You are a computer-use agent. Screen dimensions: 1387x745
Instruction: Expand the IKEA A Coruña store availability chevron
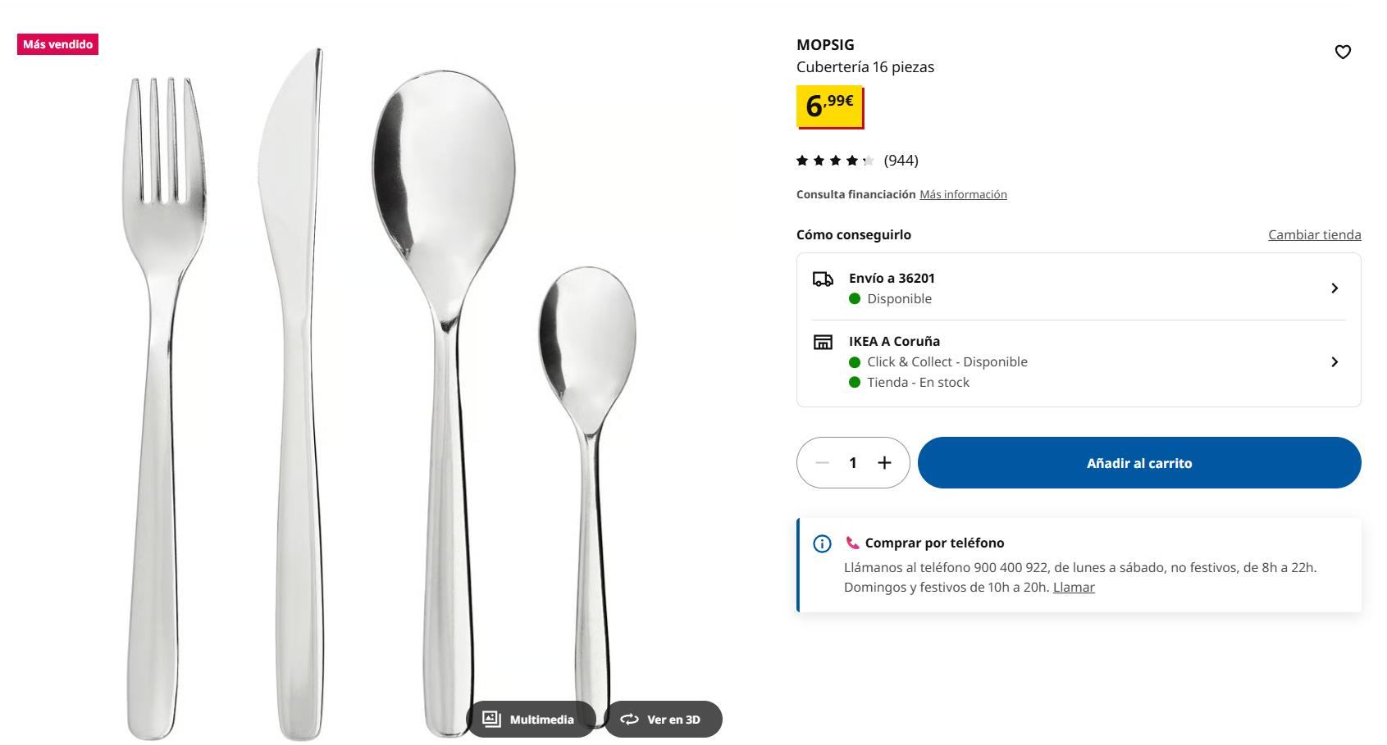pyautogui.click(x=1335, y=361)
